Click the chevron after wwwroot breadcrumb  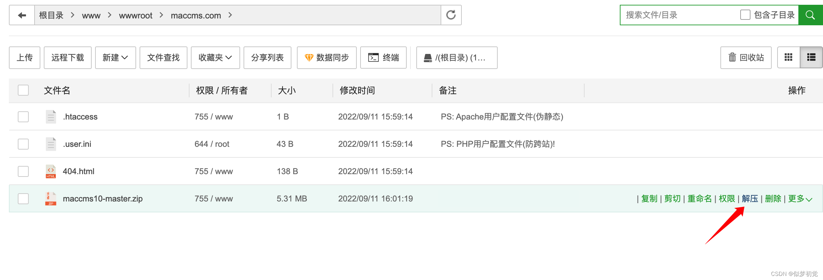point(161,15)
